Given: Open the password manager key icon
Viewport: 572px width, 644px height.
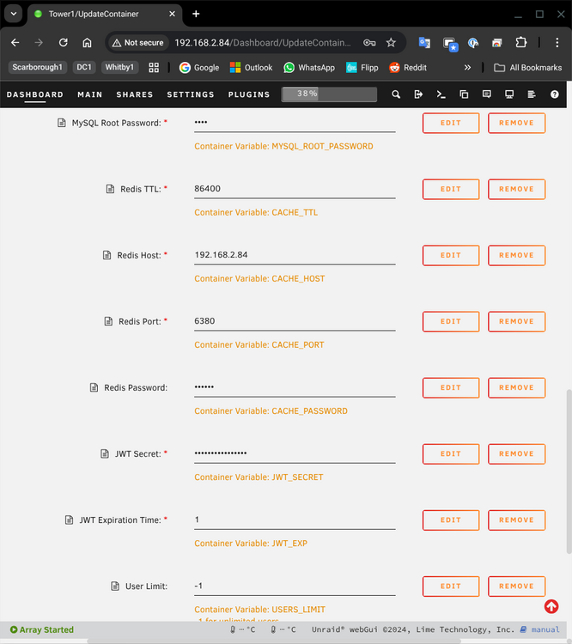Looking at the screenshot, I should click(x=369, y=43).
